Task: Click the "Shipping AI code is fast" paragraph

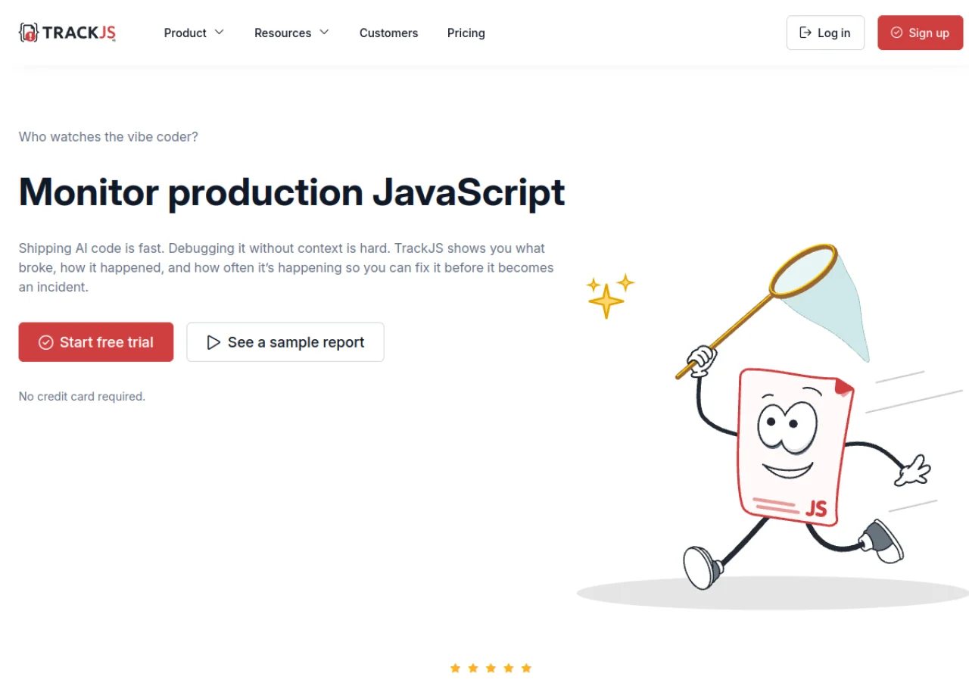Action: coord(286,267)
